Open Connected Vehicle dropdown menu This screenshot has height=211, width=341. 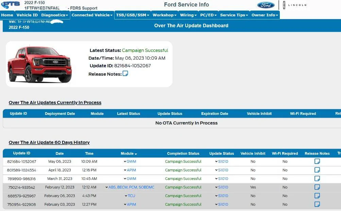[x=92, y=15]
